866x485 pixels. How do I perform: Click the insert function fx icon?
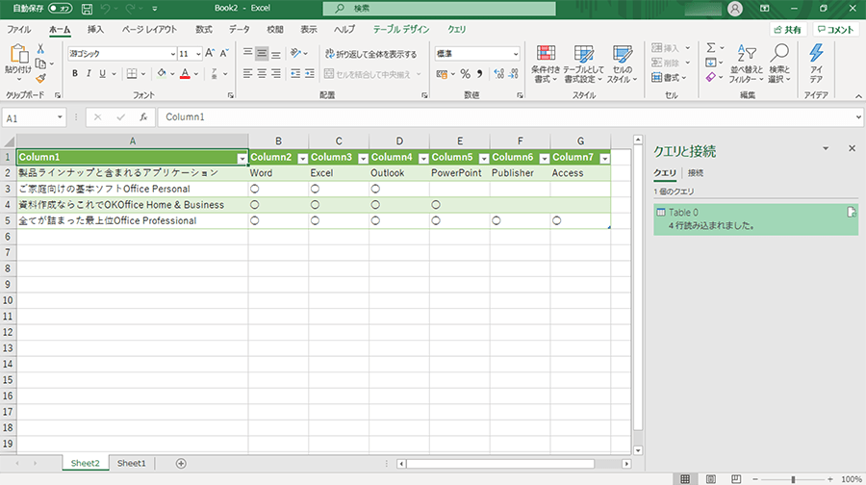pos(143,117)
